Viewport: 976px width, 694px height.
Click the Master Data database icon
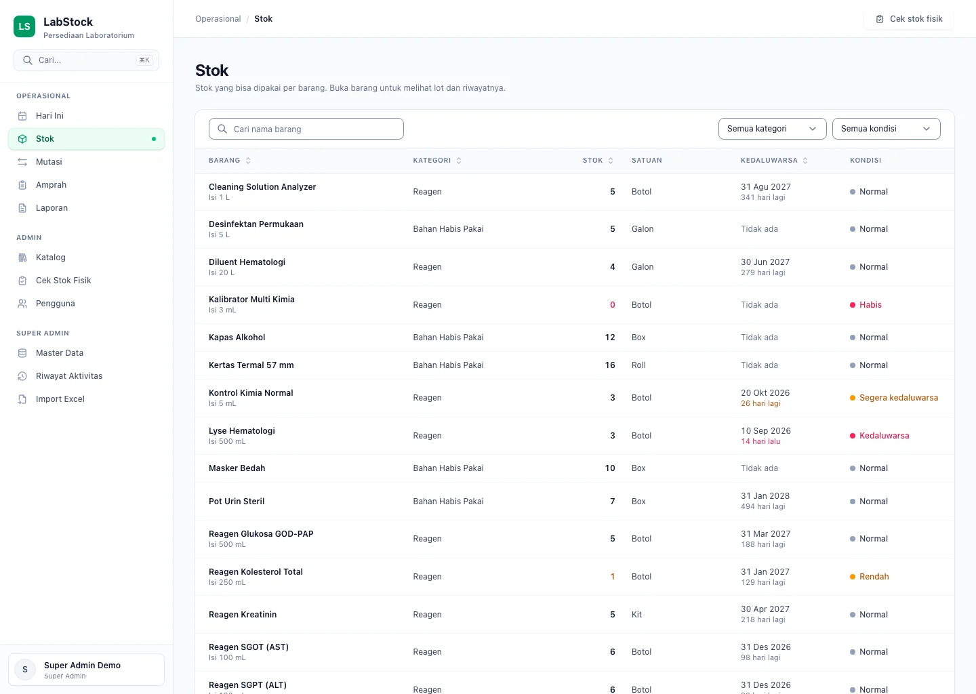pyautogui.click(x=22, y=353)
